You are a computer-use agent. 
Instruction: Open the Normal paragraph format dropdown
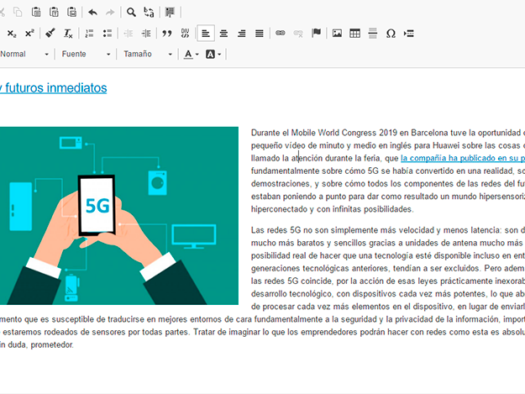tap(24, 54)
